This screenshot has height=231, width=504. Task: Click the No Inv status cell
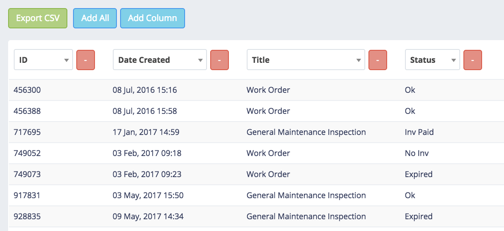417,153
